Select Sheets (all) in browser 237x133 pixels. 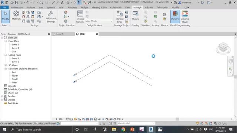(13, 93)
